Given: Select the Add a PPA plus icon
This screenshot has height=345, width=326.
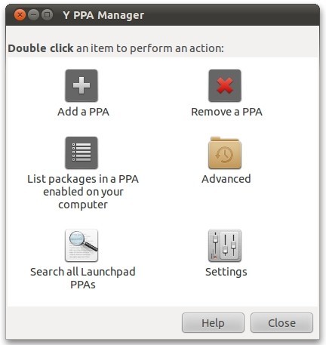Looking at the screenshot, I should coord(81,85).
